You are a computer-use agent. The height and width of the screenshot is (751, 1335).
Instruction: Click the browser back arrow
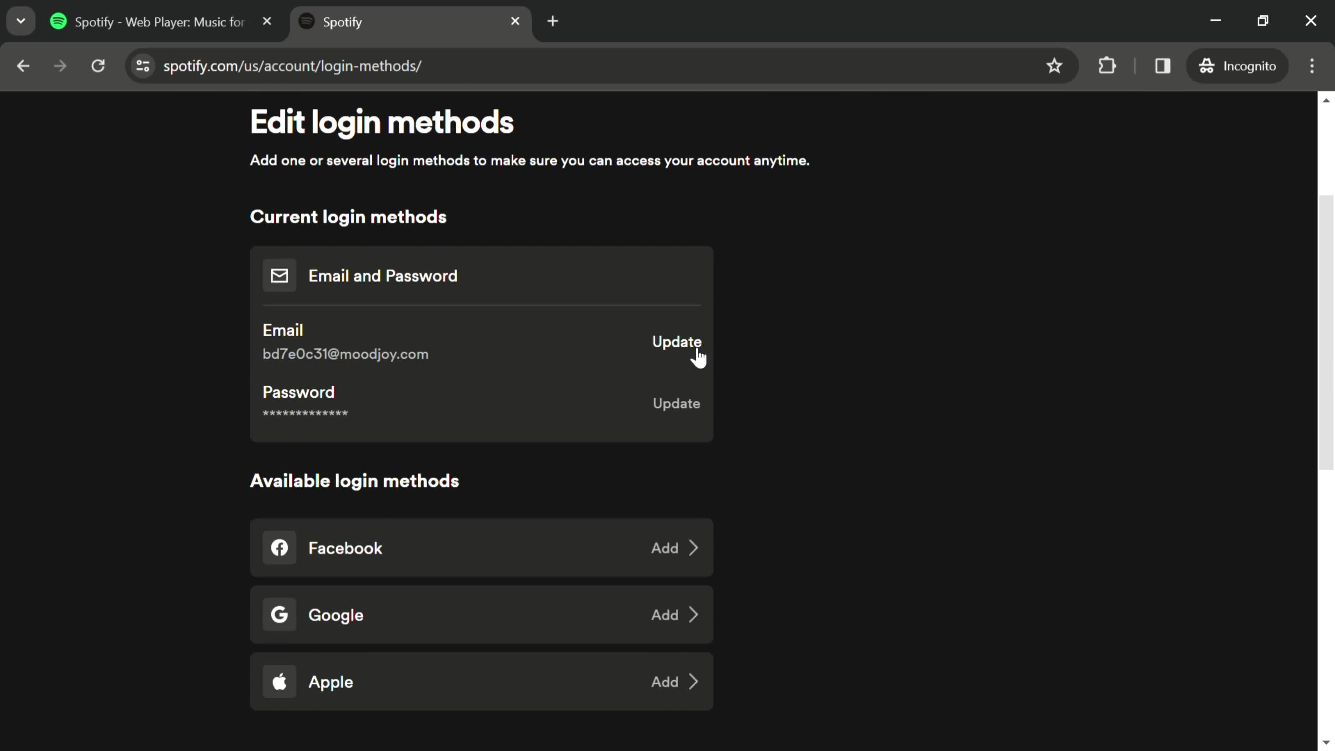pos(23,66)
